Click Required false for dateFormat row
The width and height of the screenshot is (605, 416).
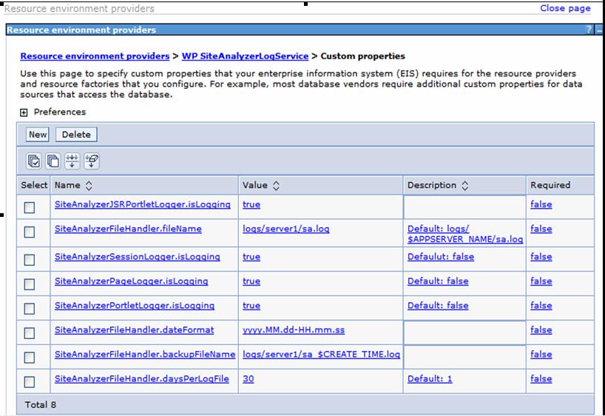(x=541, y=329)
